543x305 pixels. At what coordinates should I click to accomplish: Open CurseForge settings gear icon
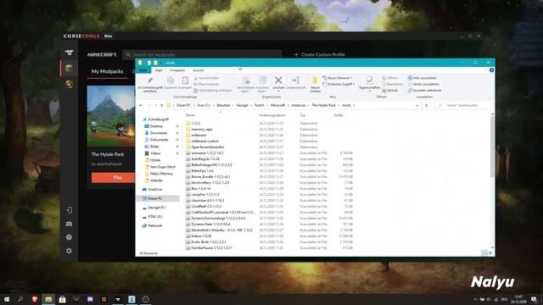(x=69, y=251)
